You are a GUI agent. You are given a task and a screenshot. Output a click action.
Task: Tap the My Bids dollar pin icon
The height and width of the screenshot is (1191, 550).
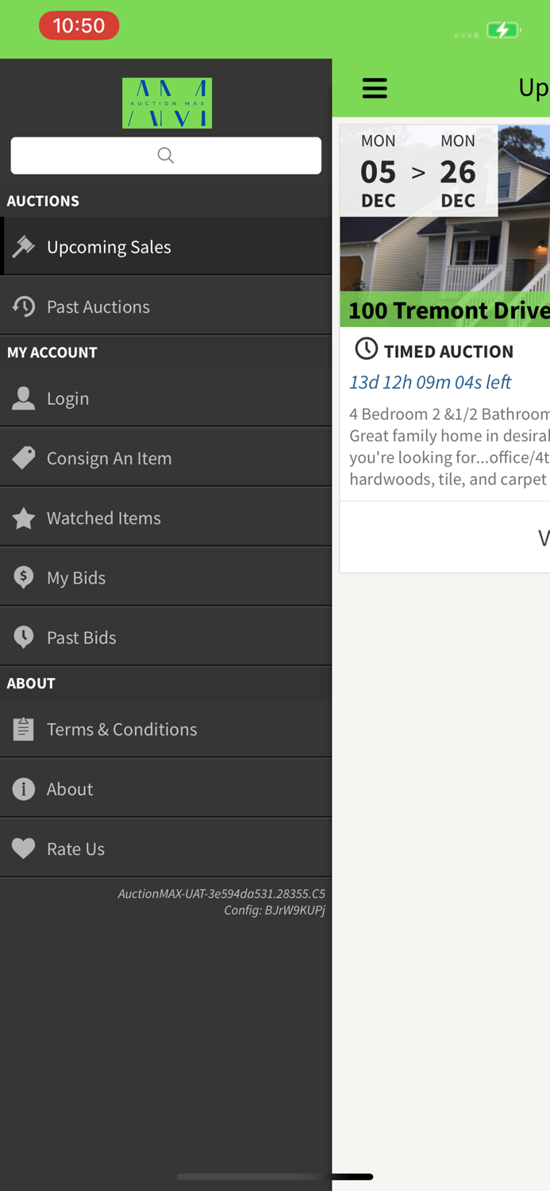(x=23, y=576)
